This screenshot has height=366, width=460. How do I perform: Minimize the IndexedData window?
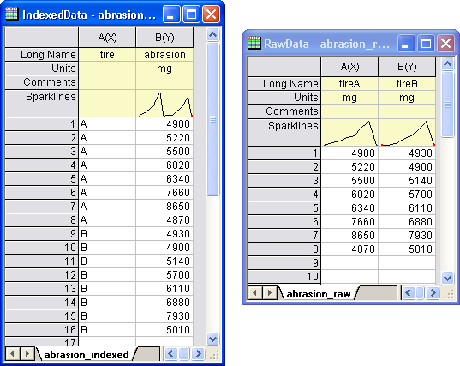coord(171,14)
